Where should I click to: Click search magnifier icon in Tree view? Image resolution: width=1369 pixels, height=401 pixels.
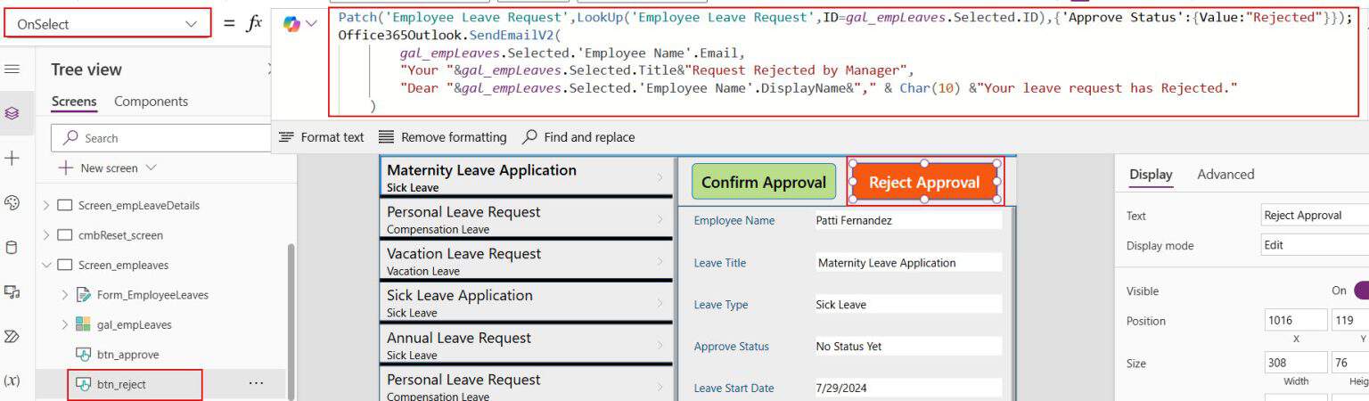point(69,138)
